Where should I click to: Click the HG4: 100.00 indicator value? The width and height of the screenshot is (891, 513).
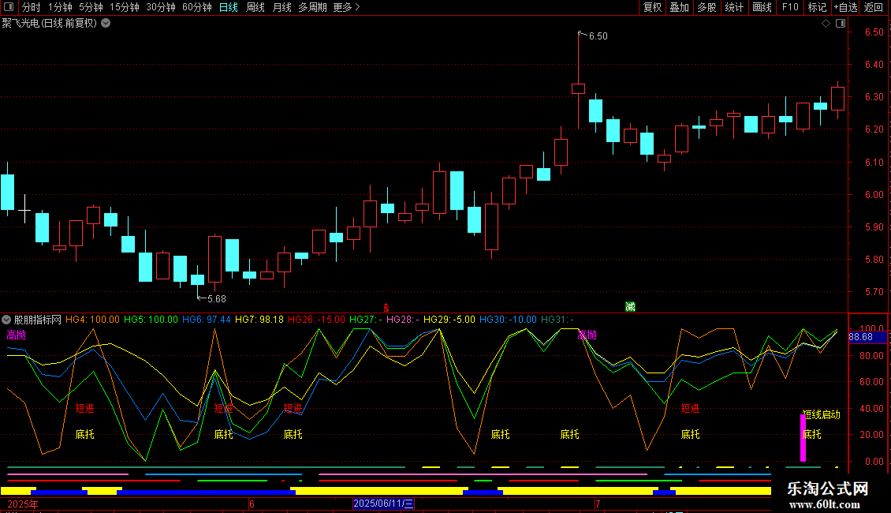tap(92, 320)
